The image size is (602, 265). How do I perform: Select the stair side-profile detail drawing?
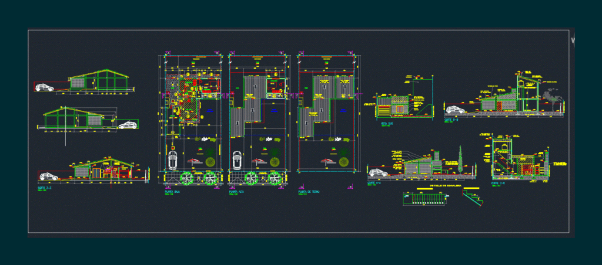473,199
